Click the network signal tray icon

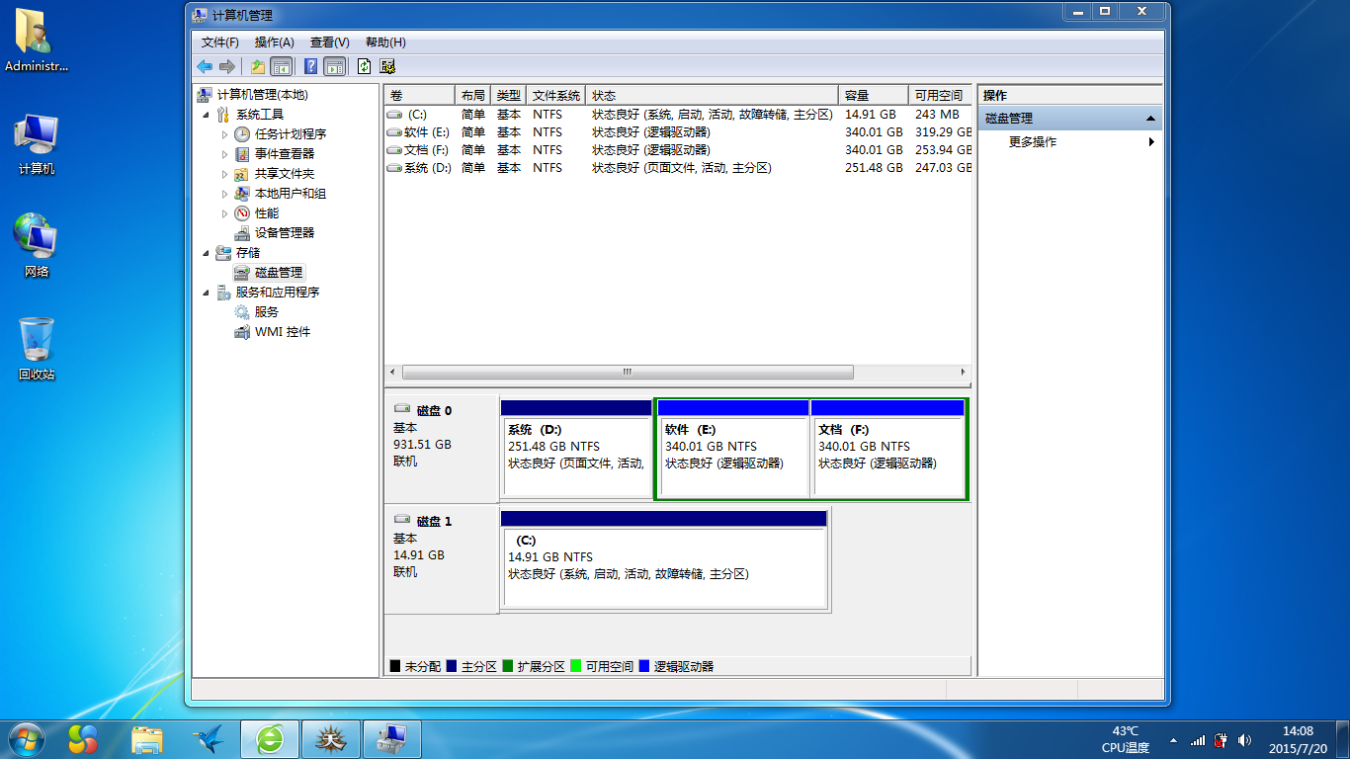pyautogui.click(x=1198, y=739)
